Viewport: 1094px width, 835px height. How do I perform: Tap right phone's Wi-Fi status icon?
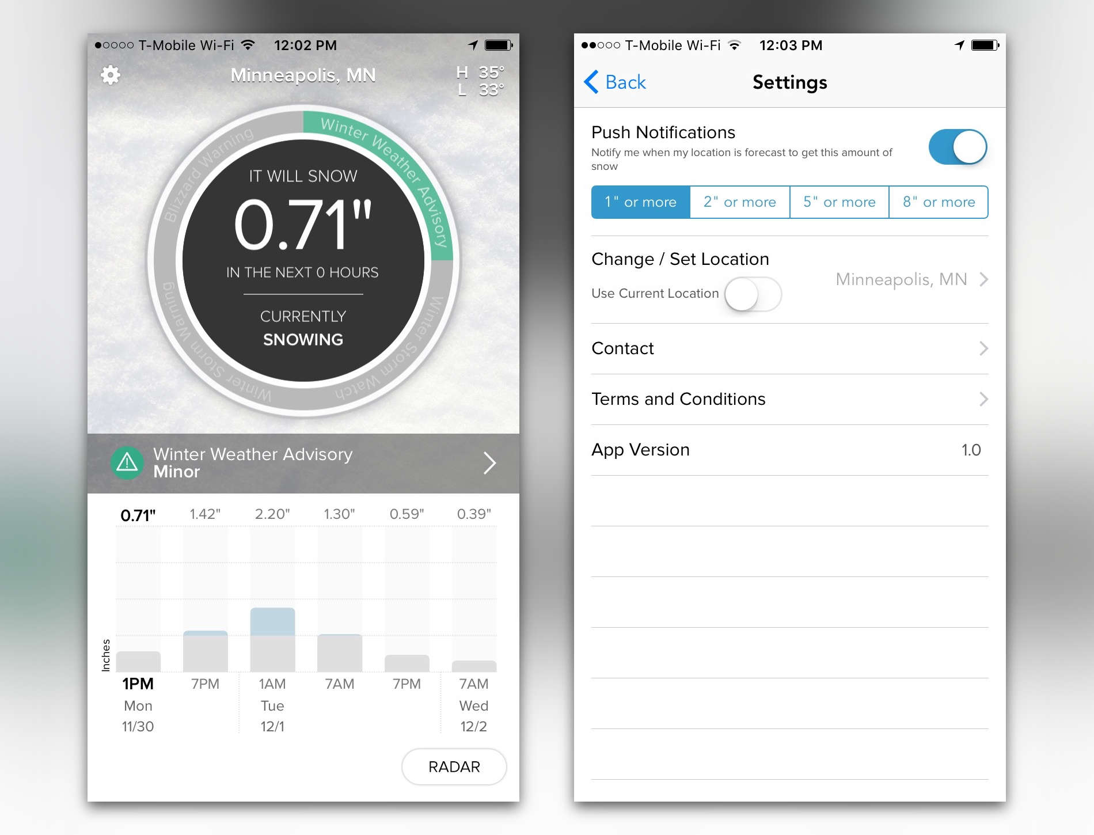(734, 45)
